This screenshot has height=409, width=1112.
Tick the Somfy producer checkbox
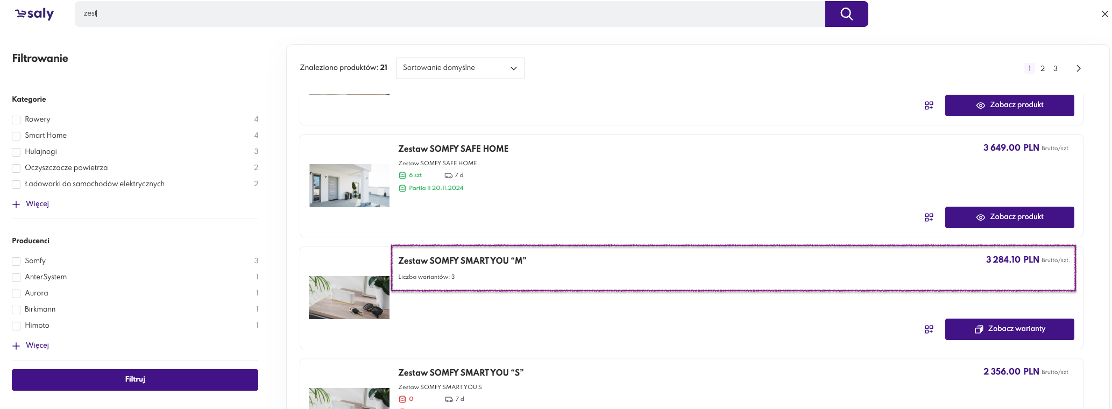(x=16, y=261)
